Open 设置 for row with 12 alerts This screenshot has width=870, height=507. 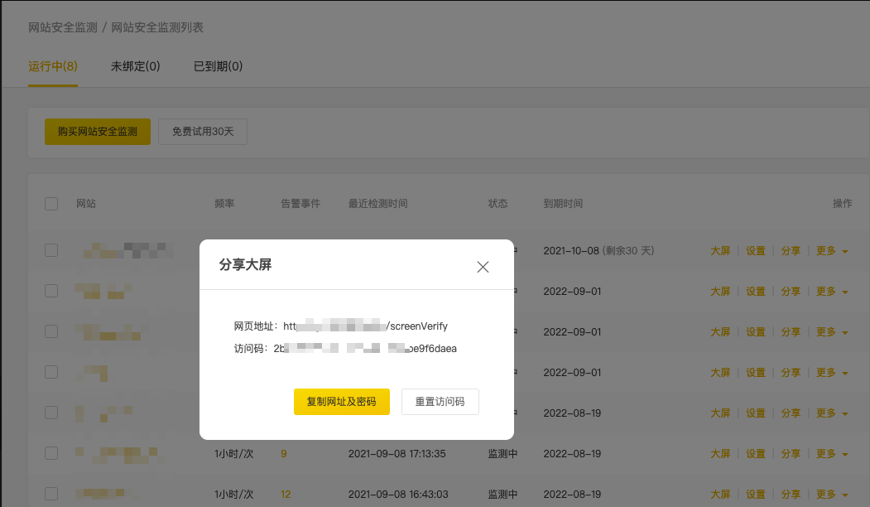tap(756, 495)
